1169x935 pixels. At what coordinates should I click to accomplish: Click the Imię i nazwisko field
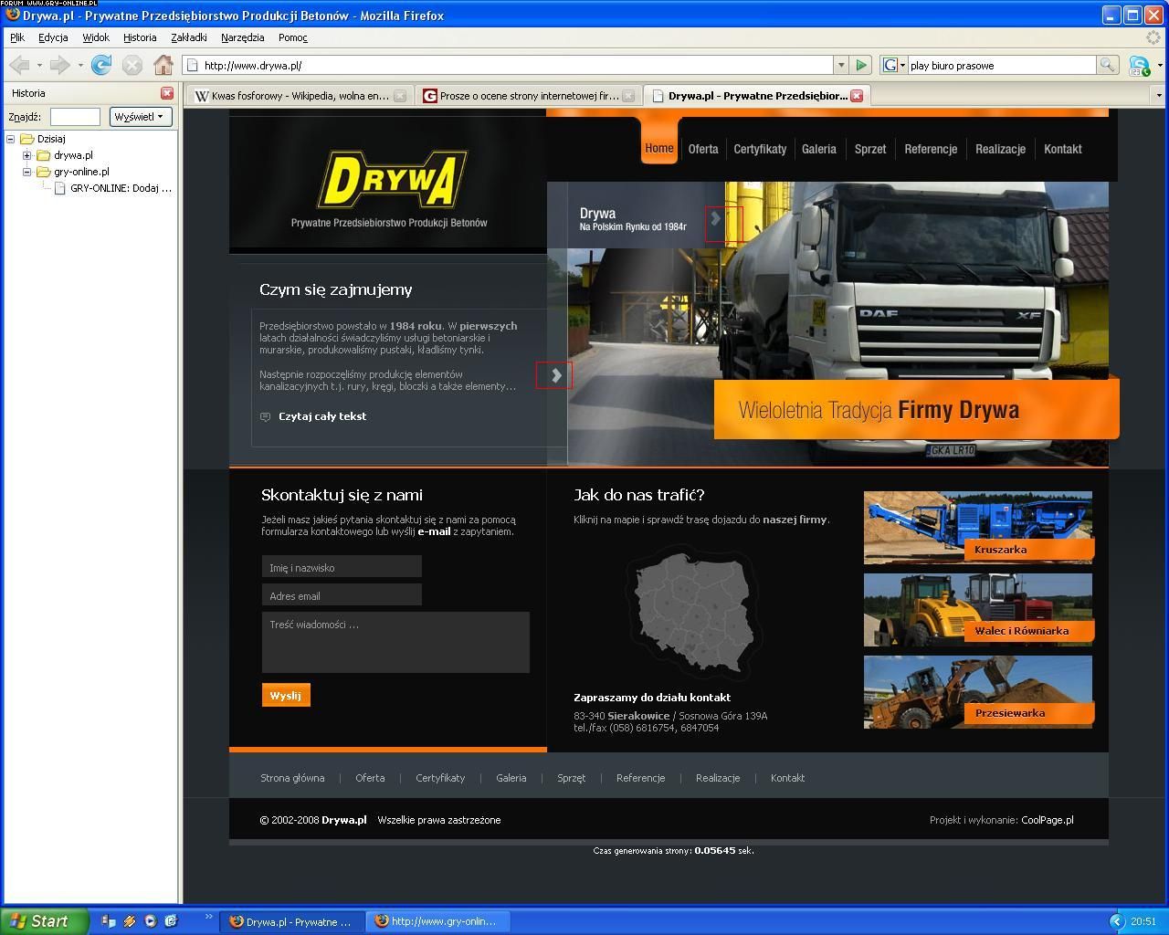(342, 567)
